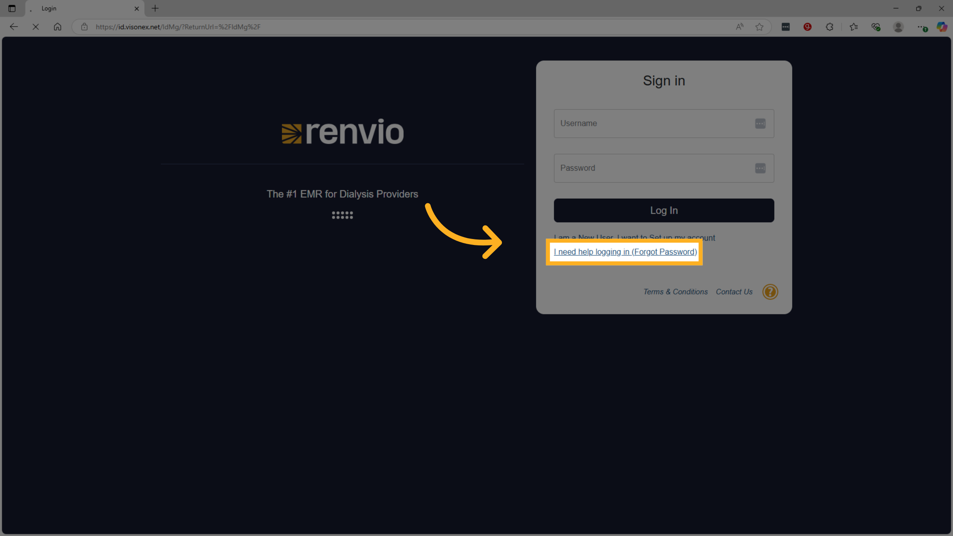Select the Login browser tab

(85, 8)
